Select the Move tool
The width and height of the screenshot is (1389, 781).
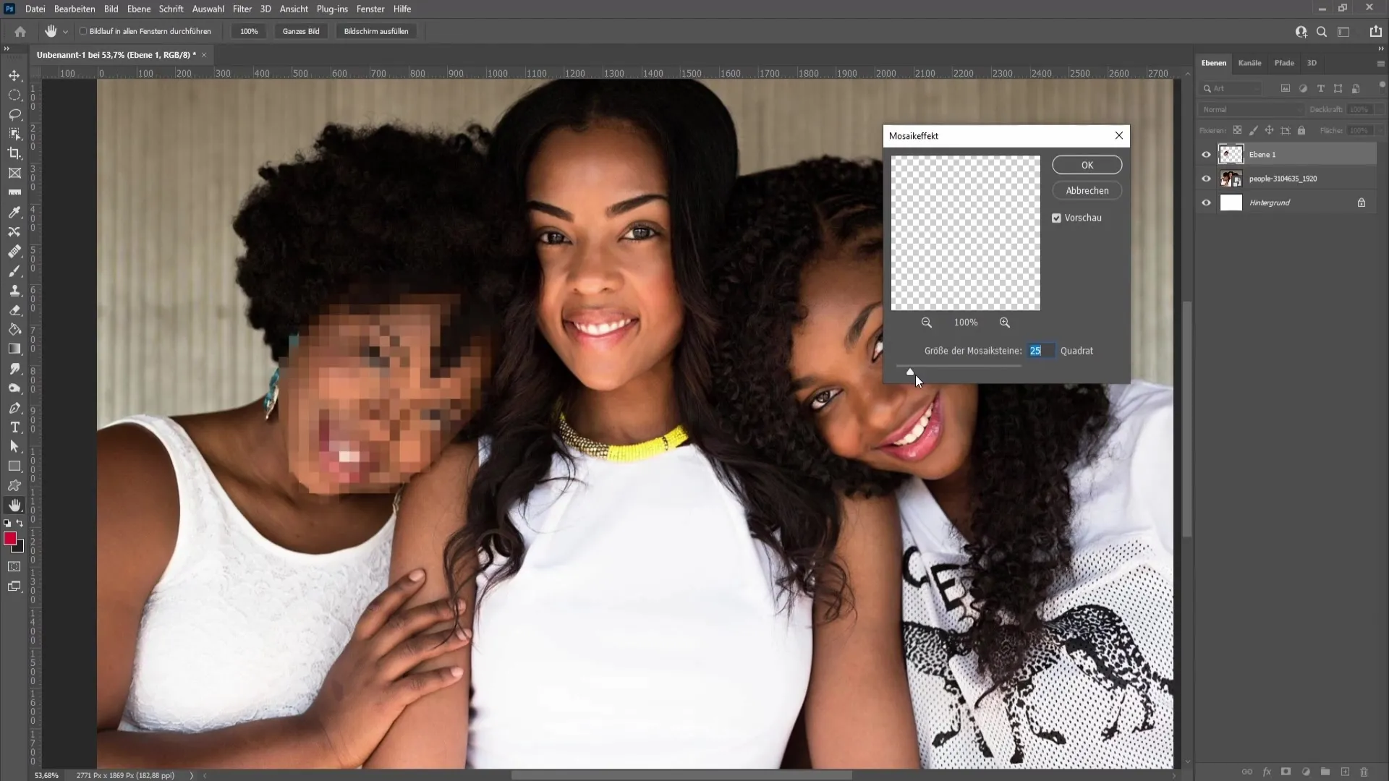14,74
